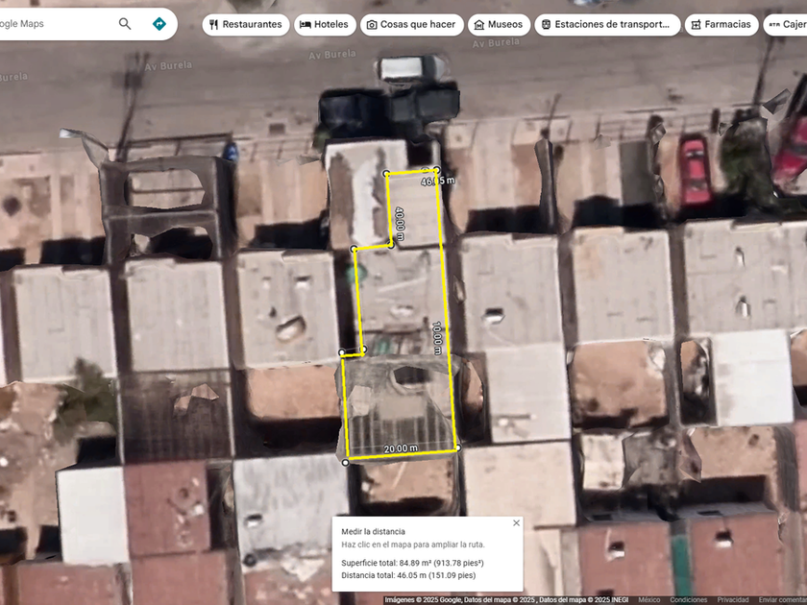Select the Cosas que hacer chip
The width and height of the screenshot is (807, 605).
coord(412,25)
